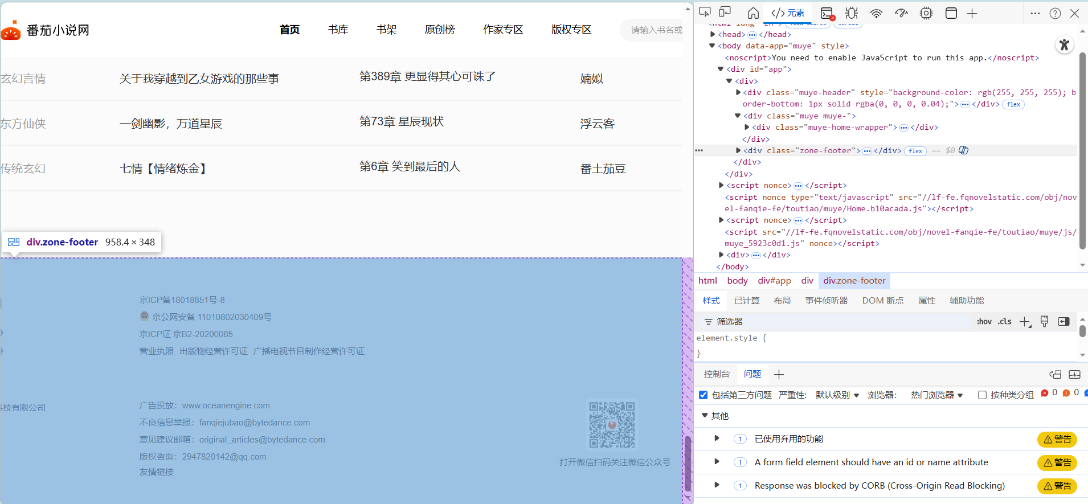Click the WeChat QR code image
The height and width of the screenshot is (504, 1088).
[612, 425]
